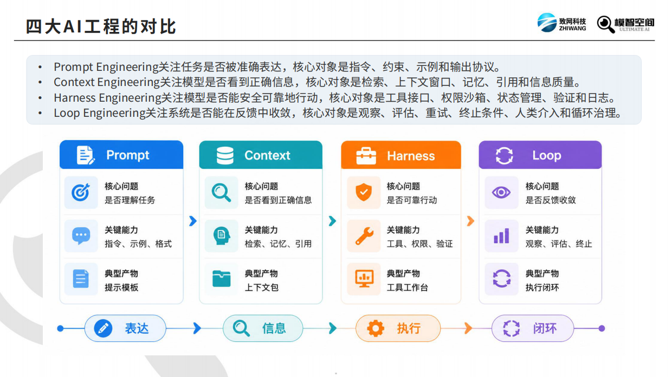Click the monitor chart icon beside 工具工作台
The height and width of the screenshot is (377, 672).
[x=364, y=279]
